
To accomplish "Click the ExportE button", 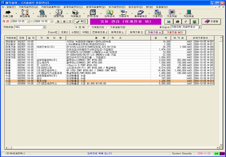I will click(52, 32).
